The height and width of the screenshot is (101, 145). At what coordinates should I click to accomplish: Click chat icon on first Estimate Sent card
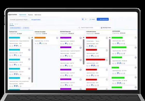click(12, 46)
